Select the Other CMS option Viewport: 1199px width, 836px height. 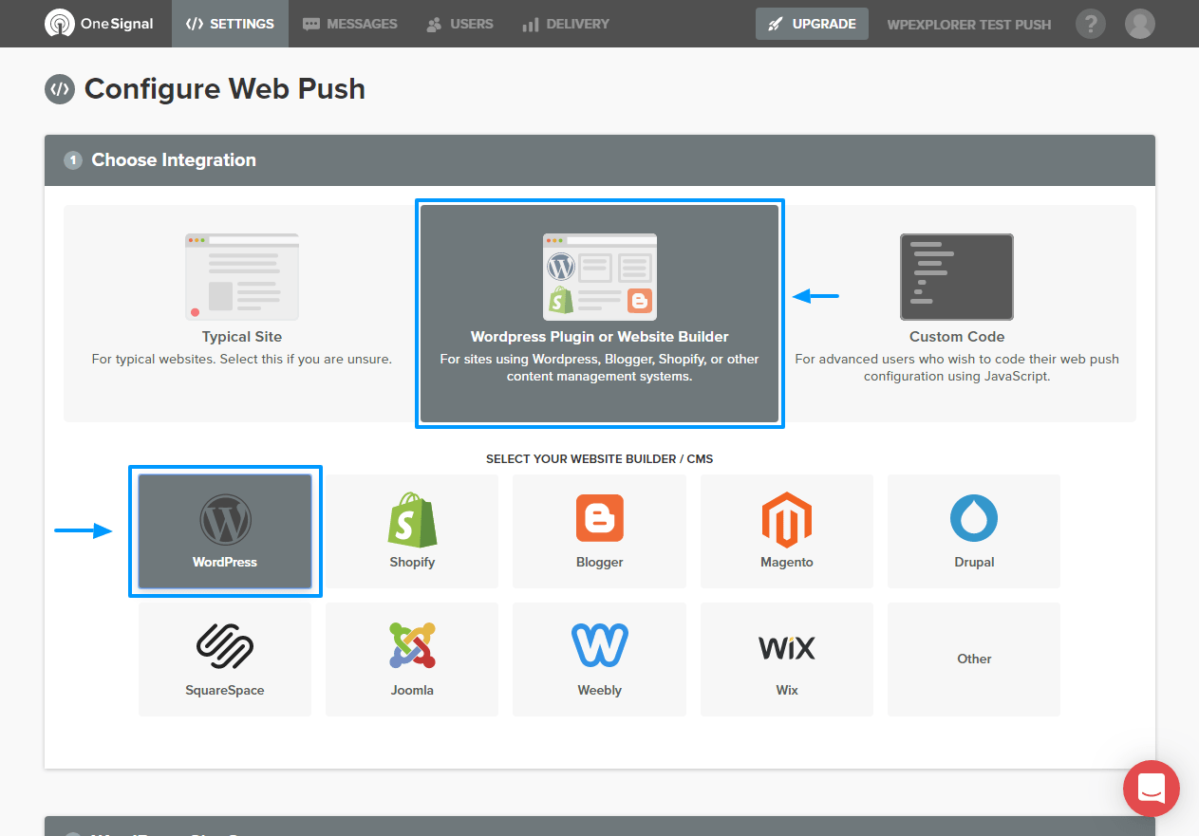click(974, 660)
